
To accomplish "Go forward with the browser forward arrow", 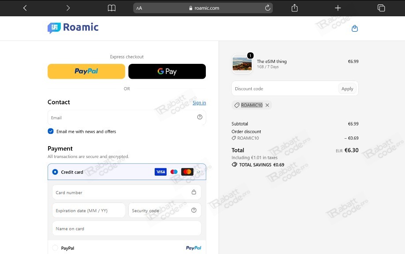I will pyautogui.click(x=68, y=8).
